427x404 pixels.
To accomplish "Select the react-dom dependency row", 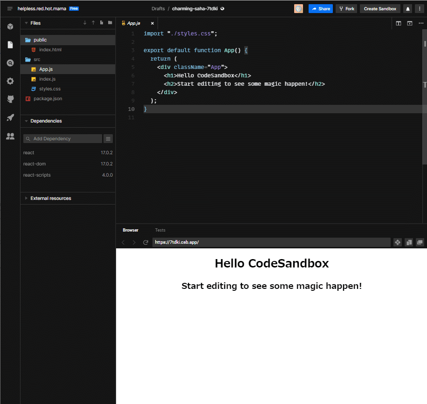I will (x=68, y=164).
